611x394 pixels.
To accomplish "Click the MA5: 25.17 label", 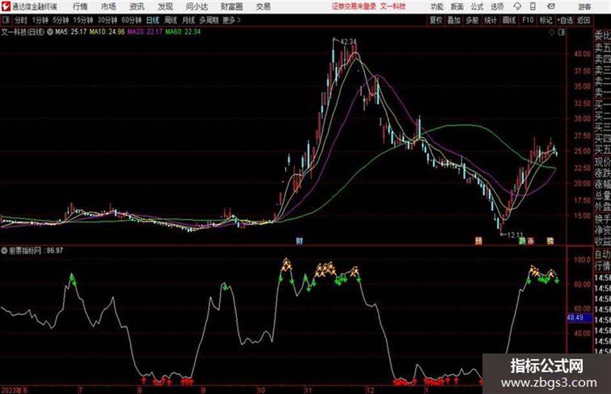I will tap(71, 32).
